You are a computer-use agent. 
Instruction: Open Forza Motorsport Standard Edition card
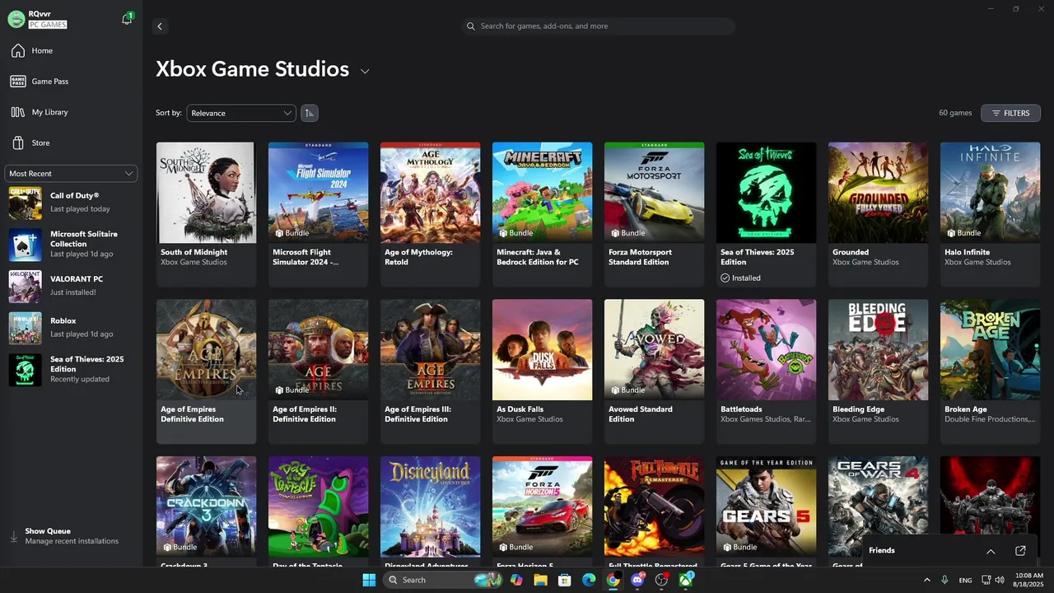(654, 214)
